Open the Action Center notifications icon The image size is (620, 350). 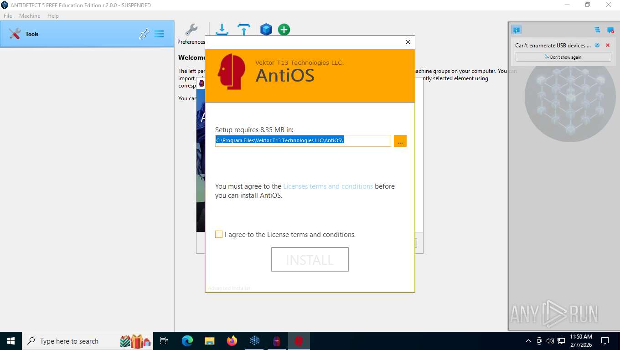605,341
